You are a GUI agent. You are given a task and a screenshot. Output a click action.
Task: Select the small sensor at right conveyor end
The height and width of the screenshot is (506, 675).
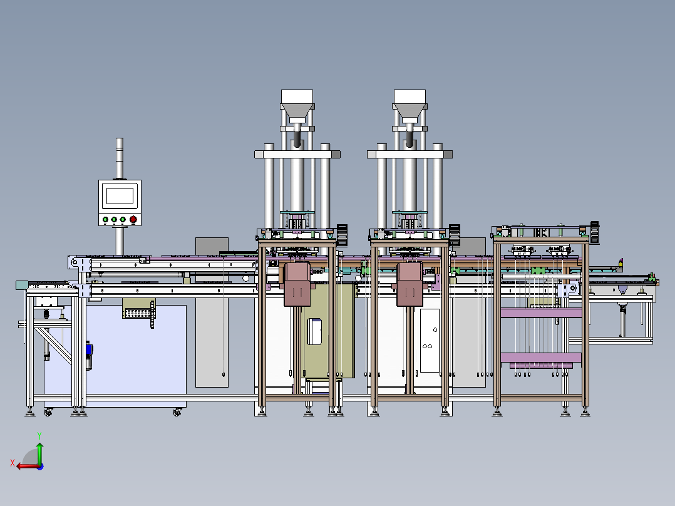[x=621, y=263]
